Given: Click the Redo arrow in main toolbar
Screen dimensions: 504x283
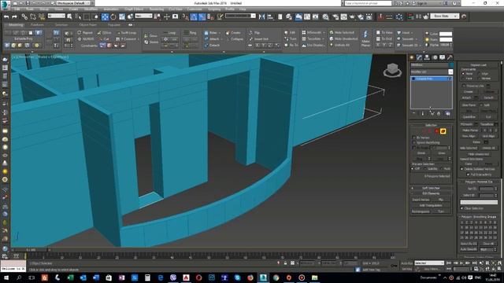Looking at the screenshot, I should coord(14,17).
